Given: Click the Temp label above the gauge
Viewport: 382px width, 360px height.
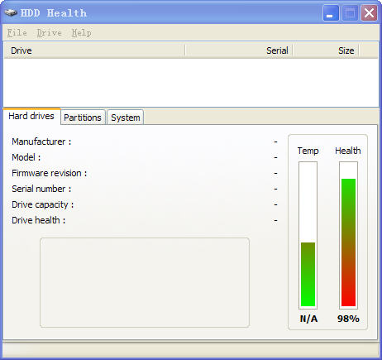Looking at the screenshot, I should click(x=308, y=151).
